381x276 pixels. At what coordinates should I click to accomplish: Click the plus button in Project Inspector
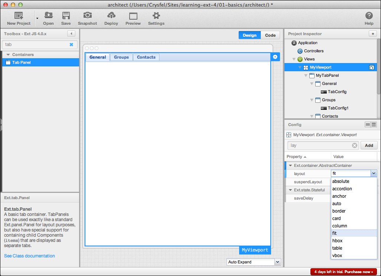point(373,34)
